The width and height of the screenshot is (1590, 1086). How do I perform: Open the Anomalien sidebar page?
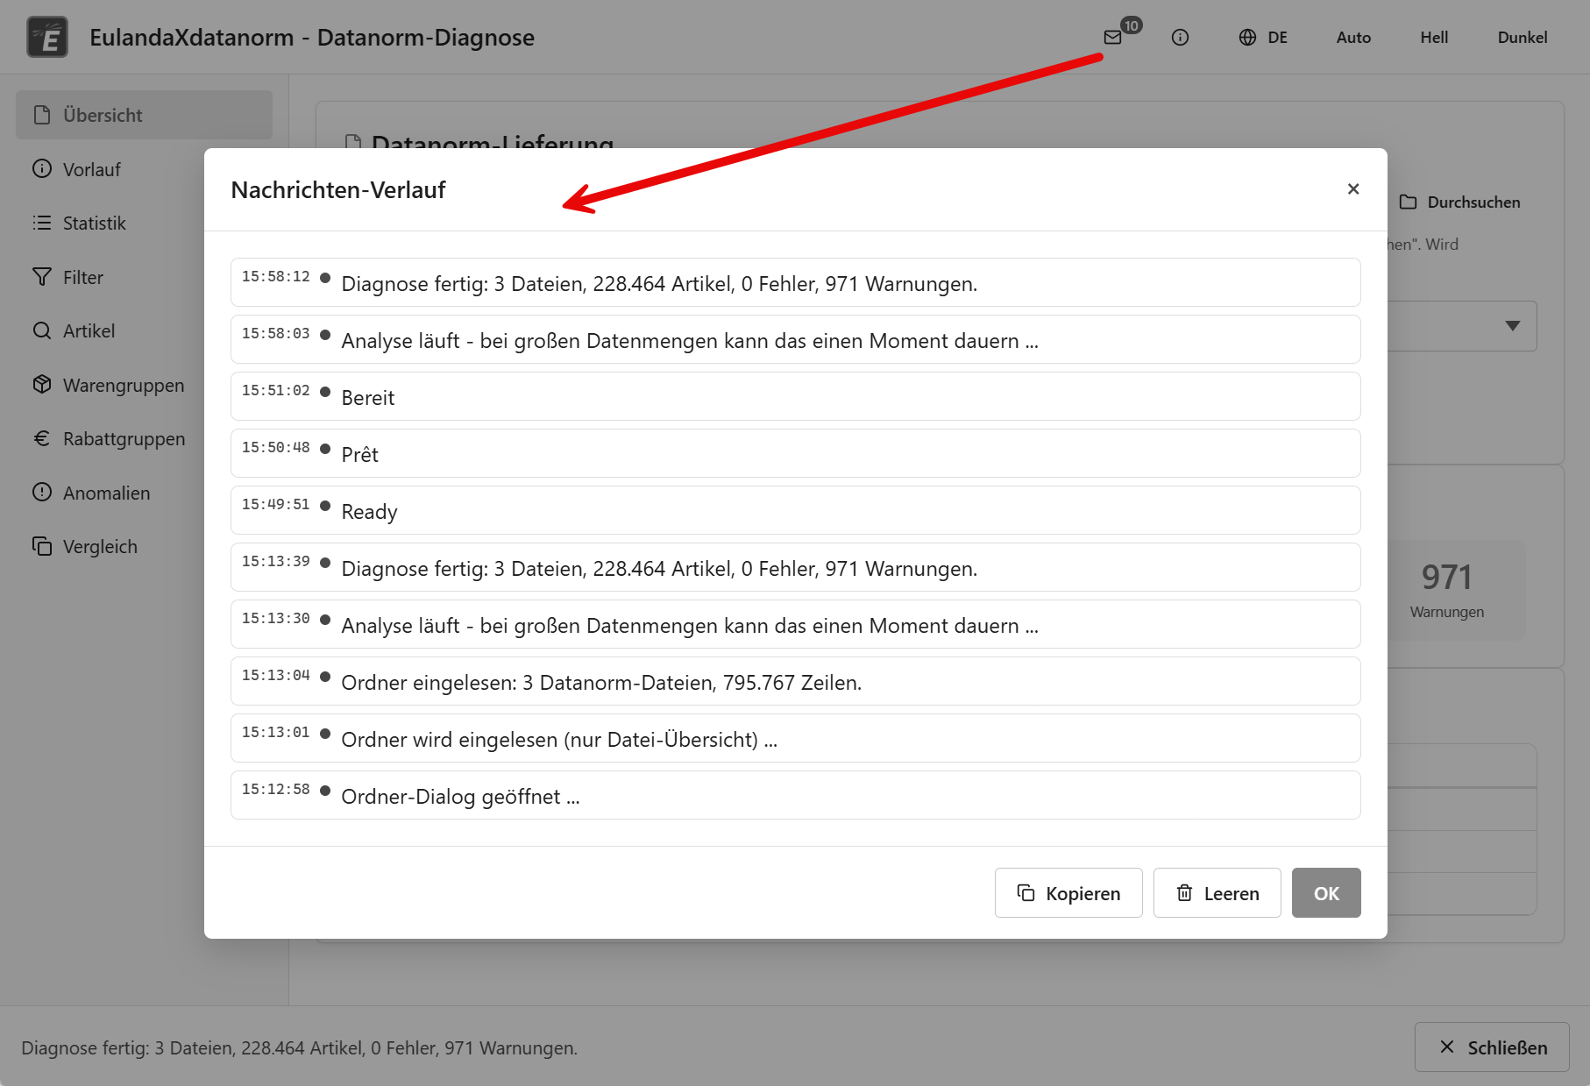[144, 493]
